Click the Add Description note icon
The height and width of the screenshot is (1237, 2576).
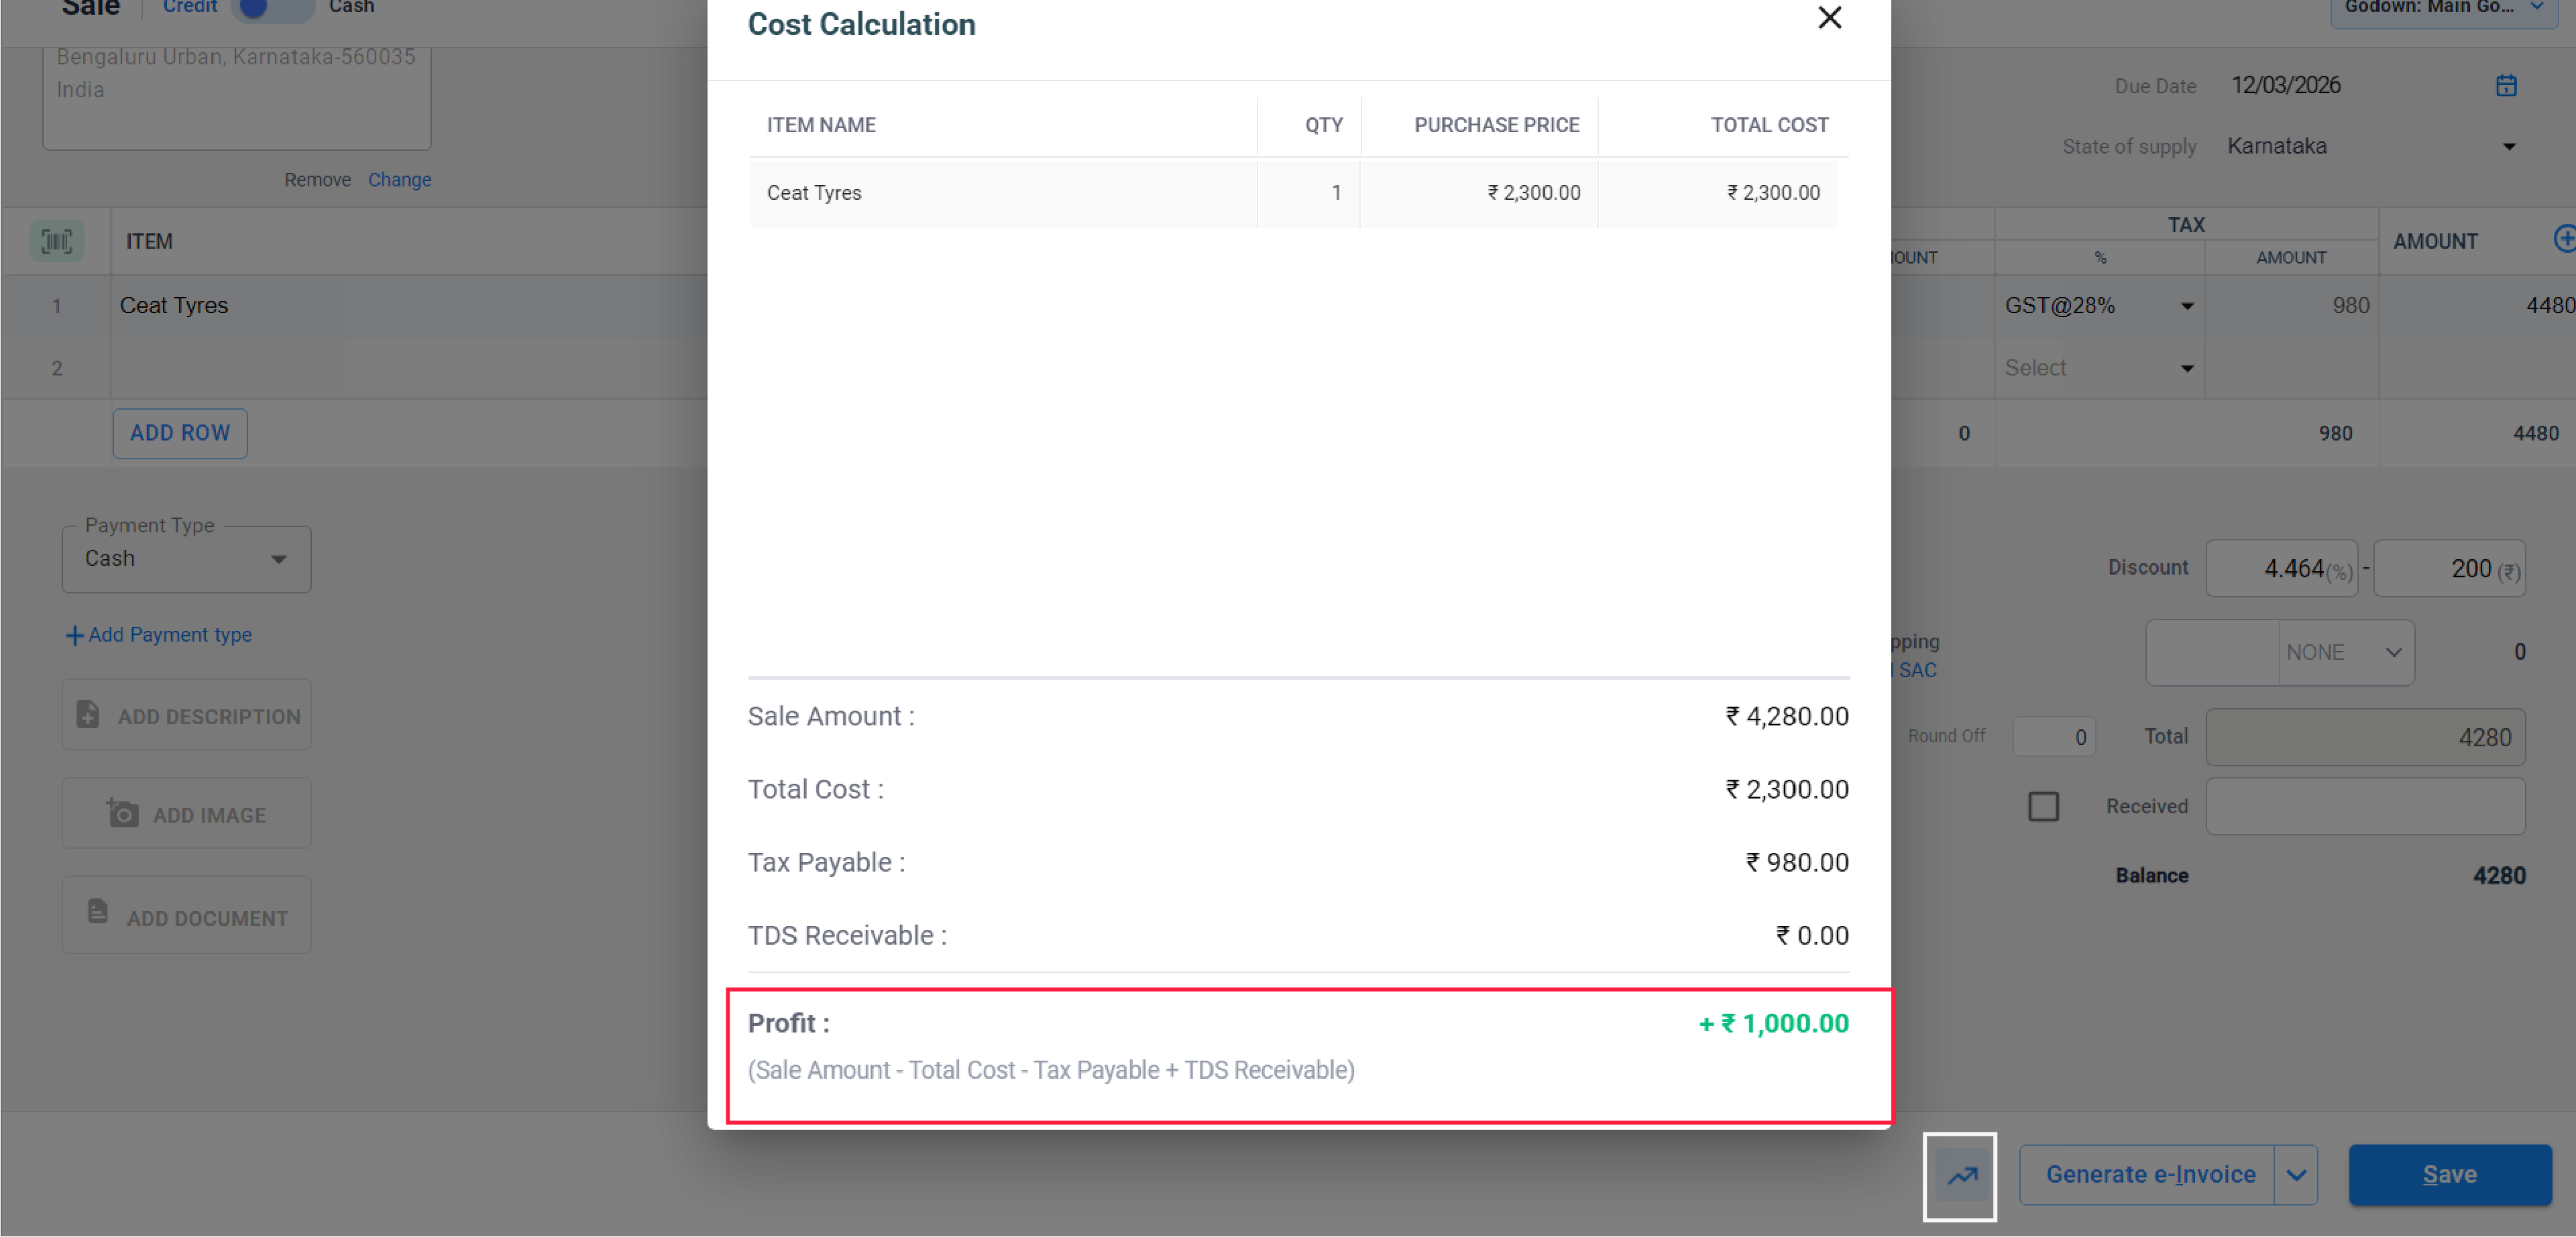88,715
